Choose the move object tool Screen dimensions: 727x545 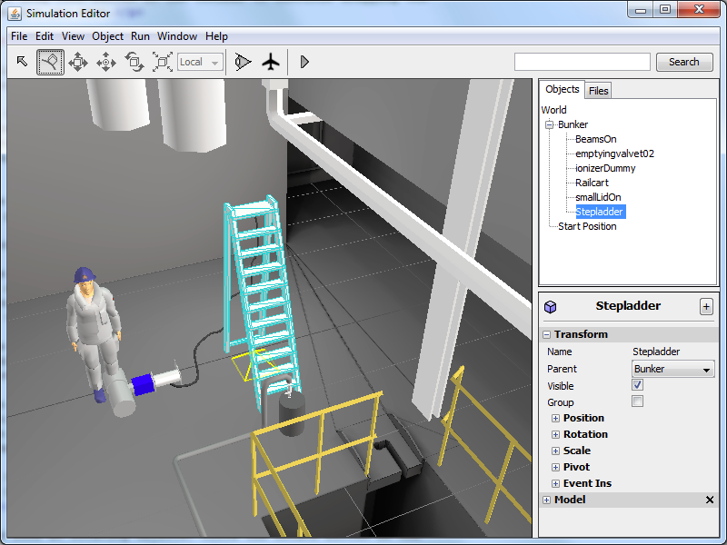coord(78,62)
